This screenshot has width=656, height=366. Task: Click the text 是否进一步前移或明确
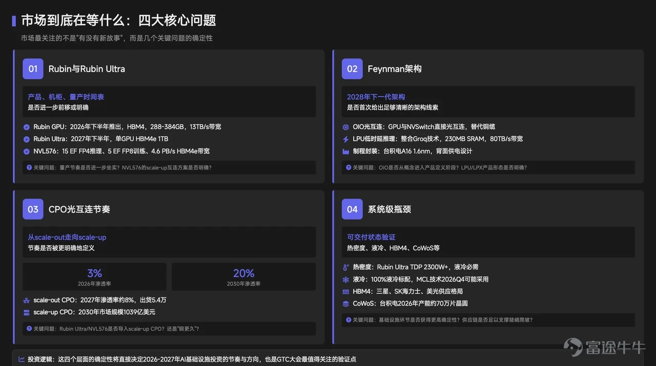[58, 107]
